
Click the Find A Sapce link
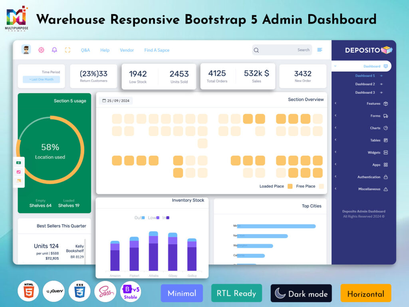pos(157,50)
